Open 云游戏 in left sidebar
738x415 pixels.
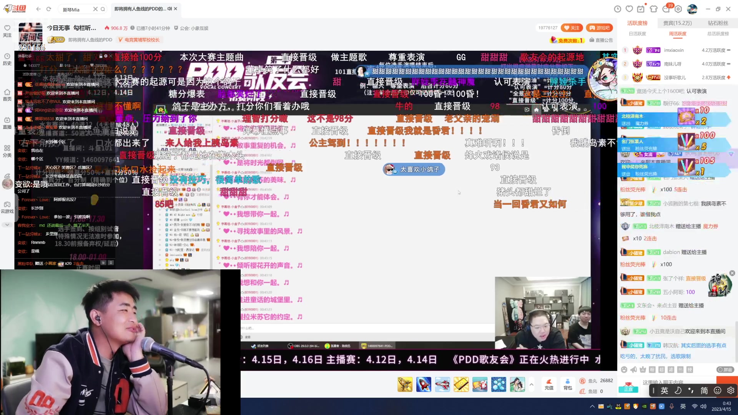click(x=7, y=207)
